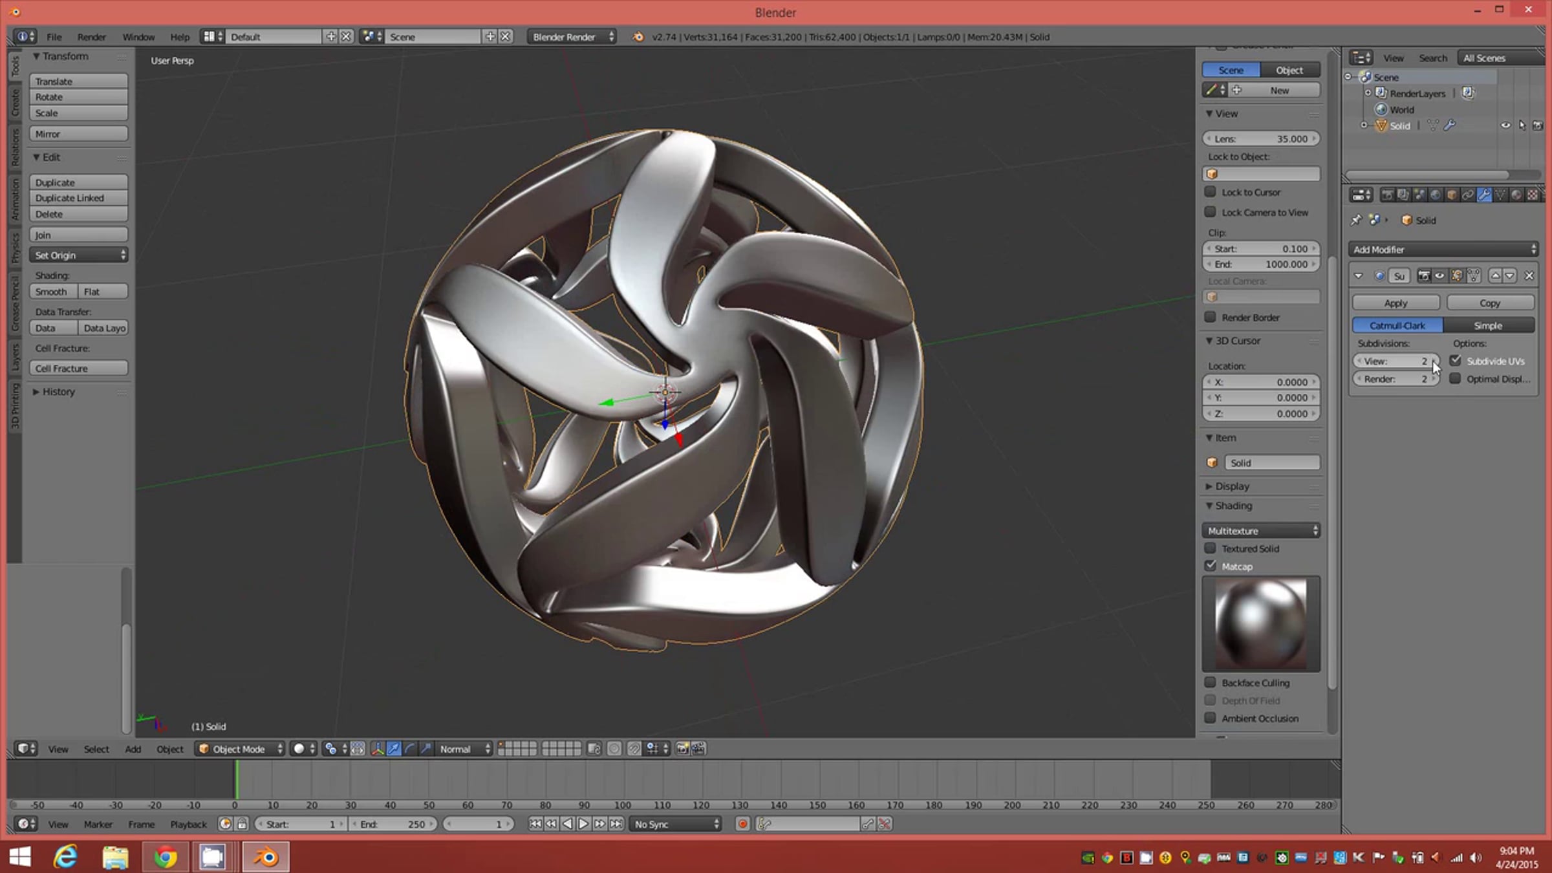
Task: Toggle auto keyframe record button
Action: pos(742,824)
